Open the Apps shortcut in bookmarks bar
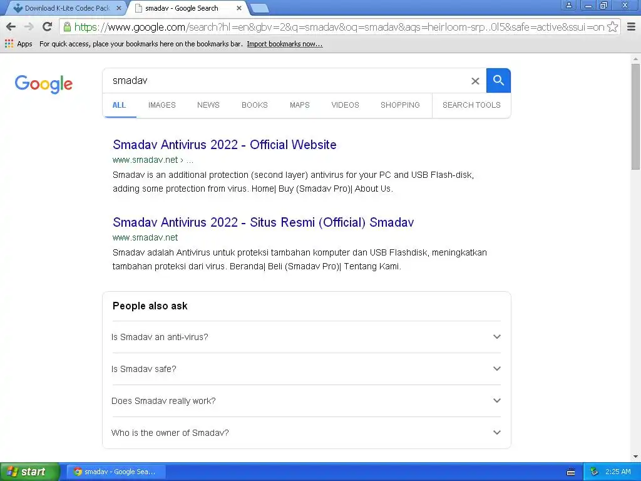Screen dimensions: 641x481 click(18, 44)
